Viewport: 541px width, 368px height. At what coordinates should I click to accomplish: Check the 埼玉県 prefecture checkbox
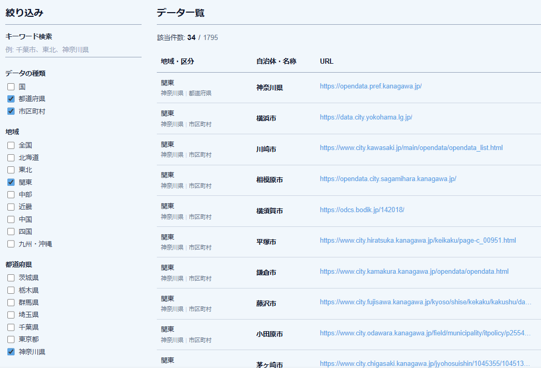[x=11, y=315]
